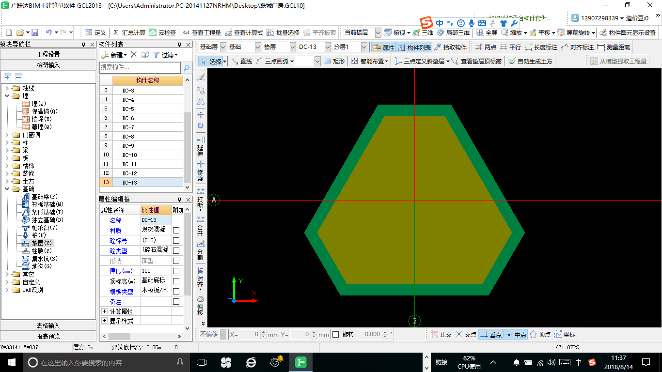Click the 修剪 trim tool in vertical toolbar

(201, 171)
